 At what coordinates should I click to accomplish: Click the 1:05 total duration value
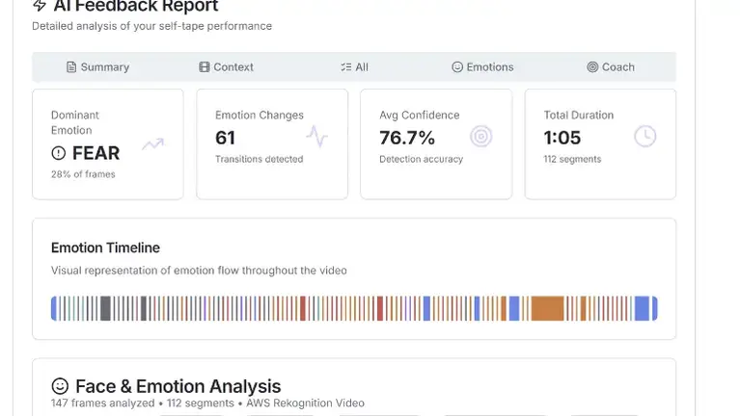click(x=563, y=138)
